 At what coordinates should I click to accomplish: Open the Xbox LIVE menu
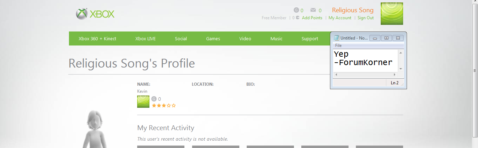(x=146, y=38)
